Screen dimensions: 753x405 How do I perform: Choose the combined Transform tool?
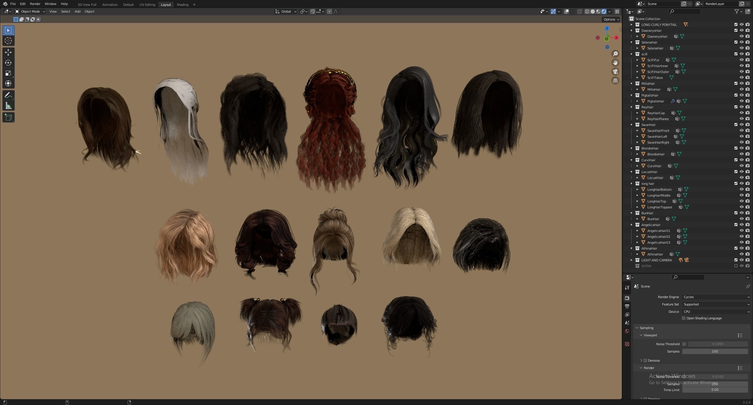8,83
